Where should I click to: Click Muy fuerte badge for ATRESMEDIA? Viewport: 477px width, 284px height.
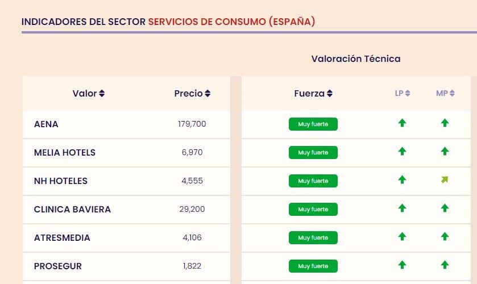(313, 237)
